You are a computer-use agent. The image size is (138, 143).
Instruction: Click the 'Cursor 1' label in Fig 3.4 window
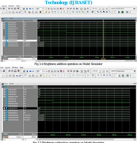(19, 59)
